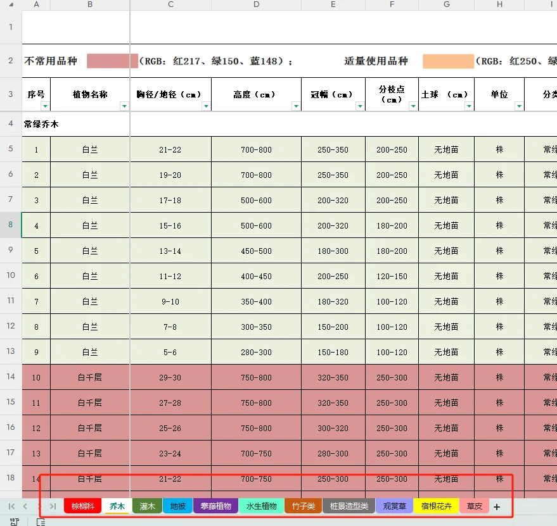Click the 21-22 cell in row 5
This screenshot has height=526, width=557.
170,149
